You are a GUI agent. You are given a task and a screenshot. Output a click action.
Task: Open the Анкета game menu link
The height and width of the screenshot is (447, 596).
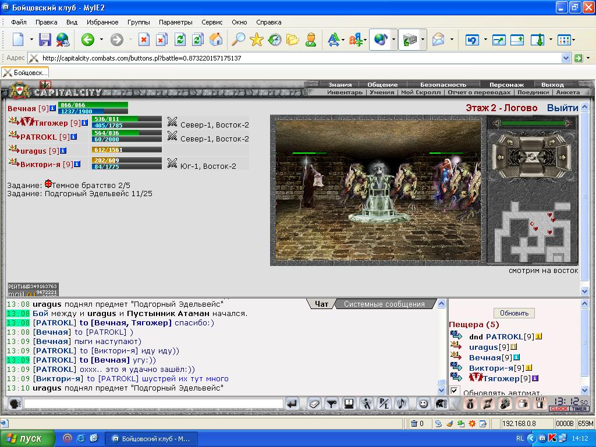coord(568,93)
